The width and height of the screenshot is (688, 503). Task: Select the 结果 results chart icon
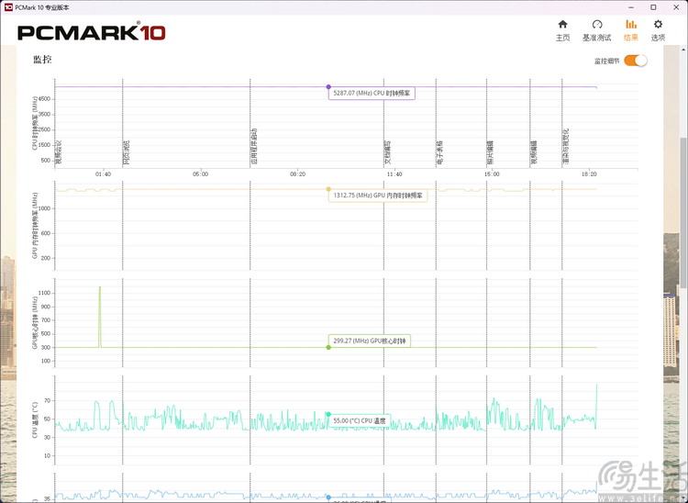(x=631, y=24)
